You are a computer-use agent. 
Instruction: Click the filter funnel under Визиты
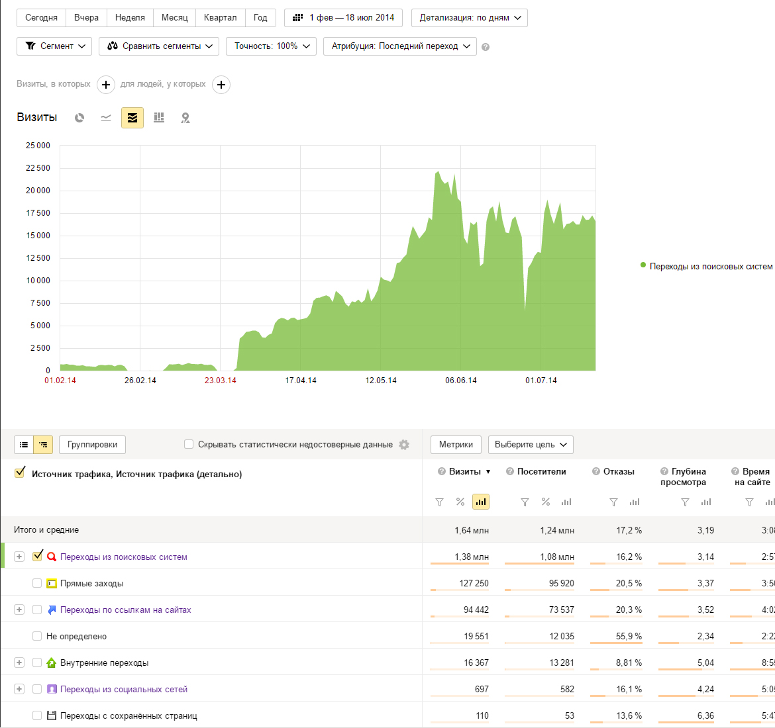[x=439, y=502]
